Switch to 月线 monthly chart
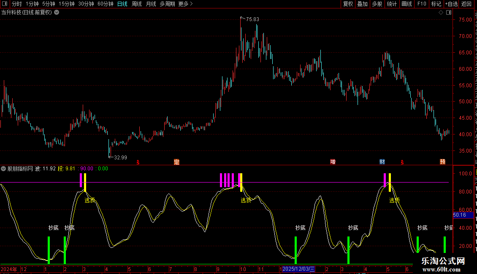477x274 pixels. [151, 4]
